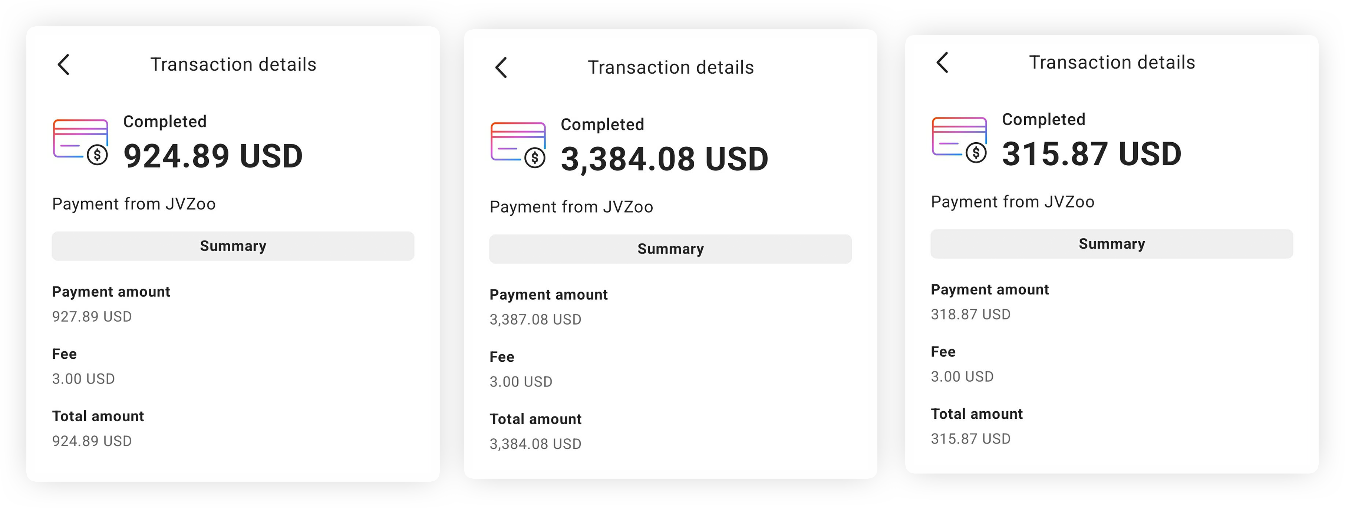The image size is (1345, 508).
Task: Go back from the 3,384.08 USD transaction
Action: click(501, 68)
